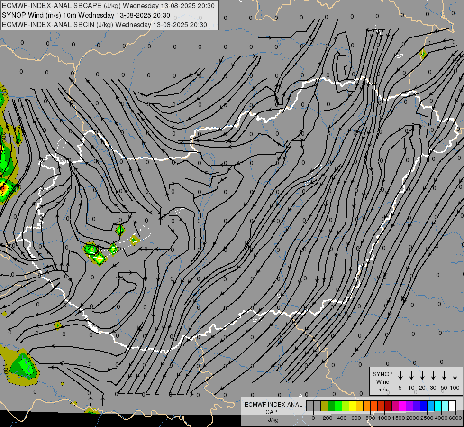The height and width of the screenshot is (427, 464).
Task: Select the pure blue CAPE legend swatch
Action: (424, 406)
